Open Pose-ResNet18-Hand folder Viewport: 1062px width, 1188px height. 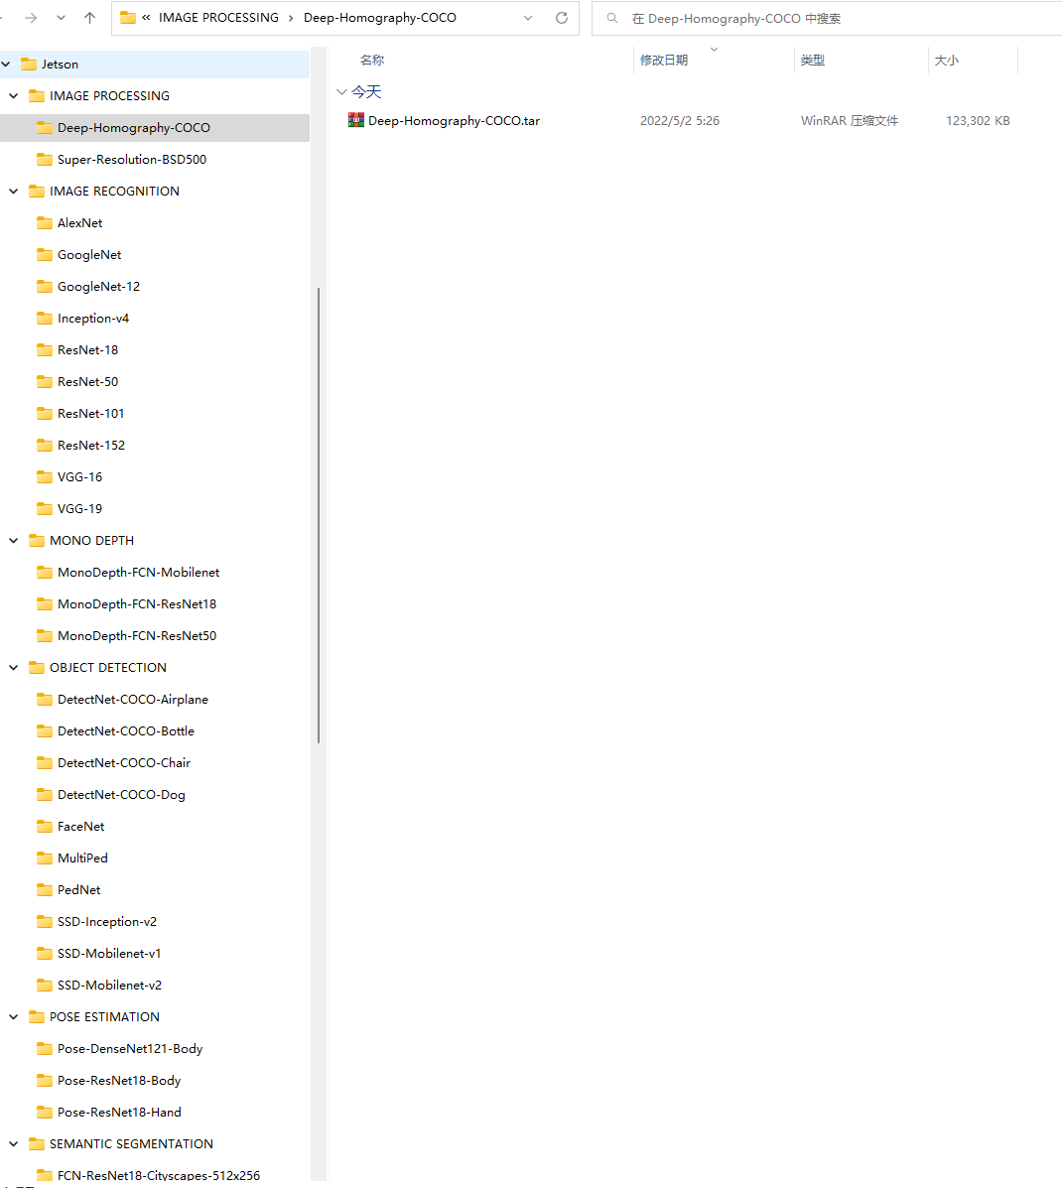tap(120, 1113)
